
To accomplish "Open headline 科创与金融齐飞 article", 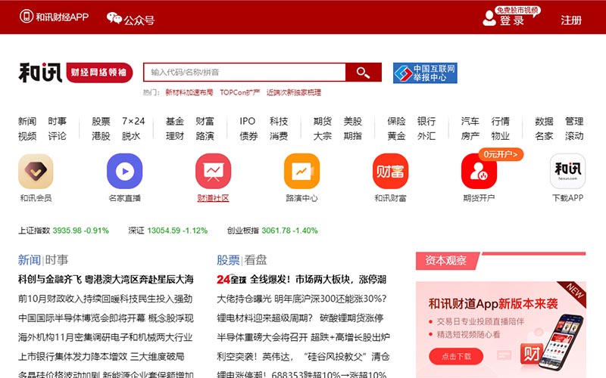I will coord(105,279).
